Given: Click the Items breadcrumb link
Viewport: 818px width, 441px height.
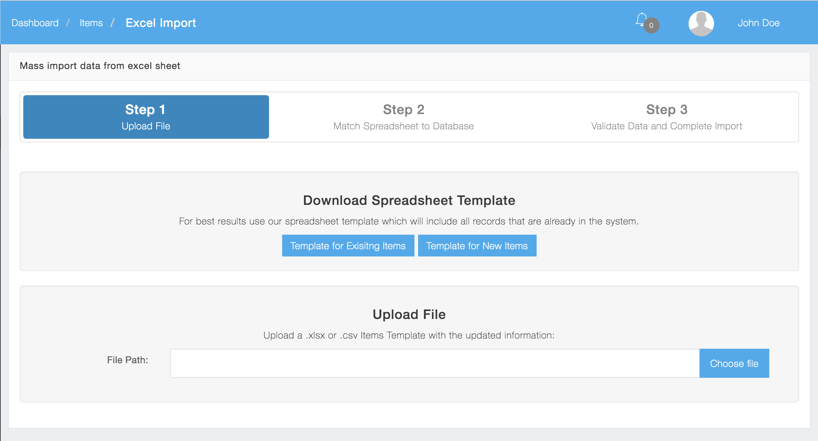Looking at the screenshot, I should pos(91,22).
